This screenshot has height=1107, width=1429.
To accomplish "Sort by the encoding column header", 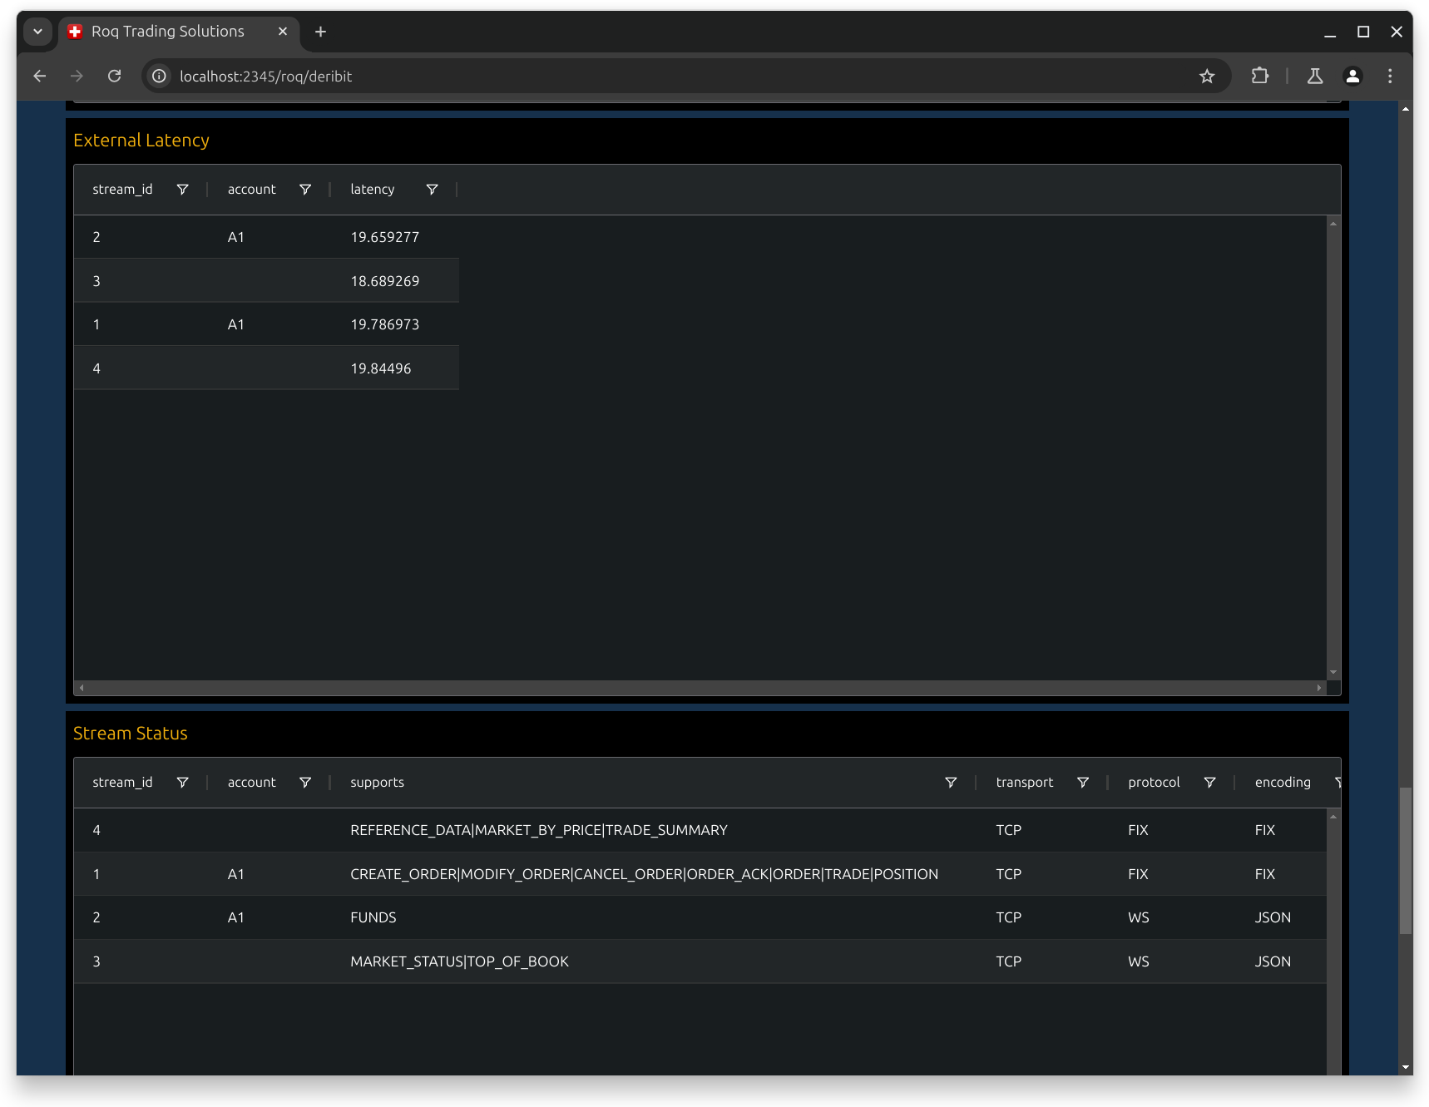I will tap(1283, 783).
